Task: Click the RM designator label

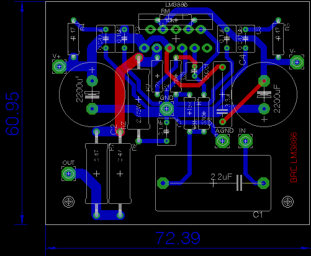Action: pos(165,11)
